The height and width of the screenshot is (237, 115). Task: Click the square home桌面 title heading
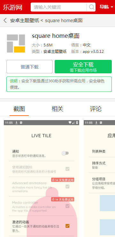coord(56,36)
